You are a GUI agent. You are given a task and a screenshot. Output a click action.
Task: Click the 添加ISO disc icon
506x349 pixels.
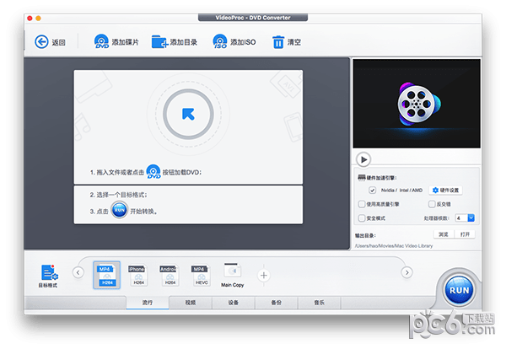pos(220,41)
